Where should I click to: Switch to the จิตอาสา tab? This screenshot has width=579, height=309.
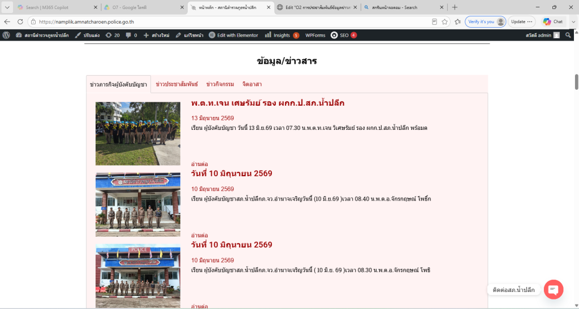252,84
